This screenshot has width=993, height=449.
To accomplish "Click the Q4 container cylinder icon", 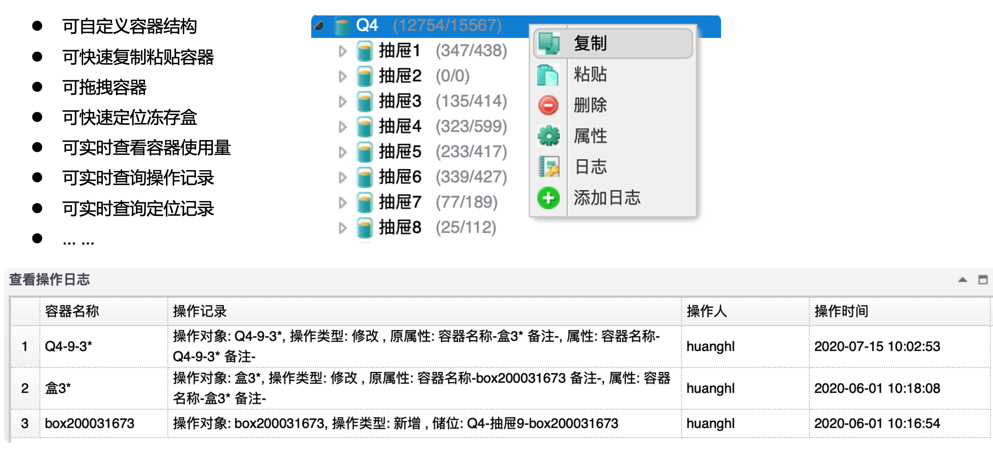I will click(341, 26).
